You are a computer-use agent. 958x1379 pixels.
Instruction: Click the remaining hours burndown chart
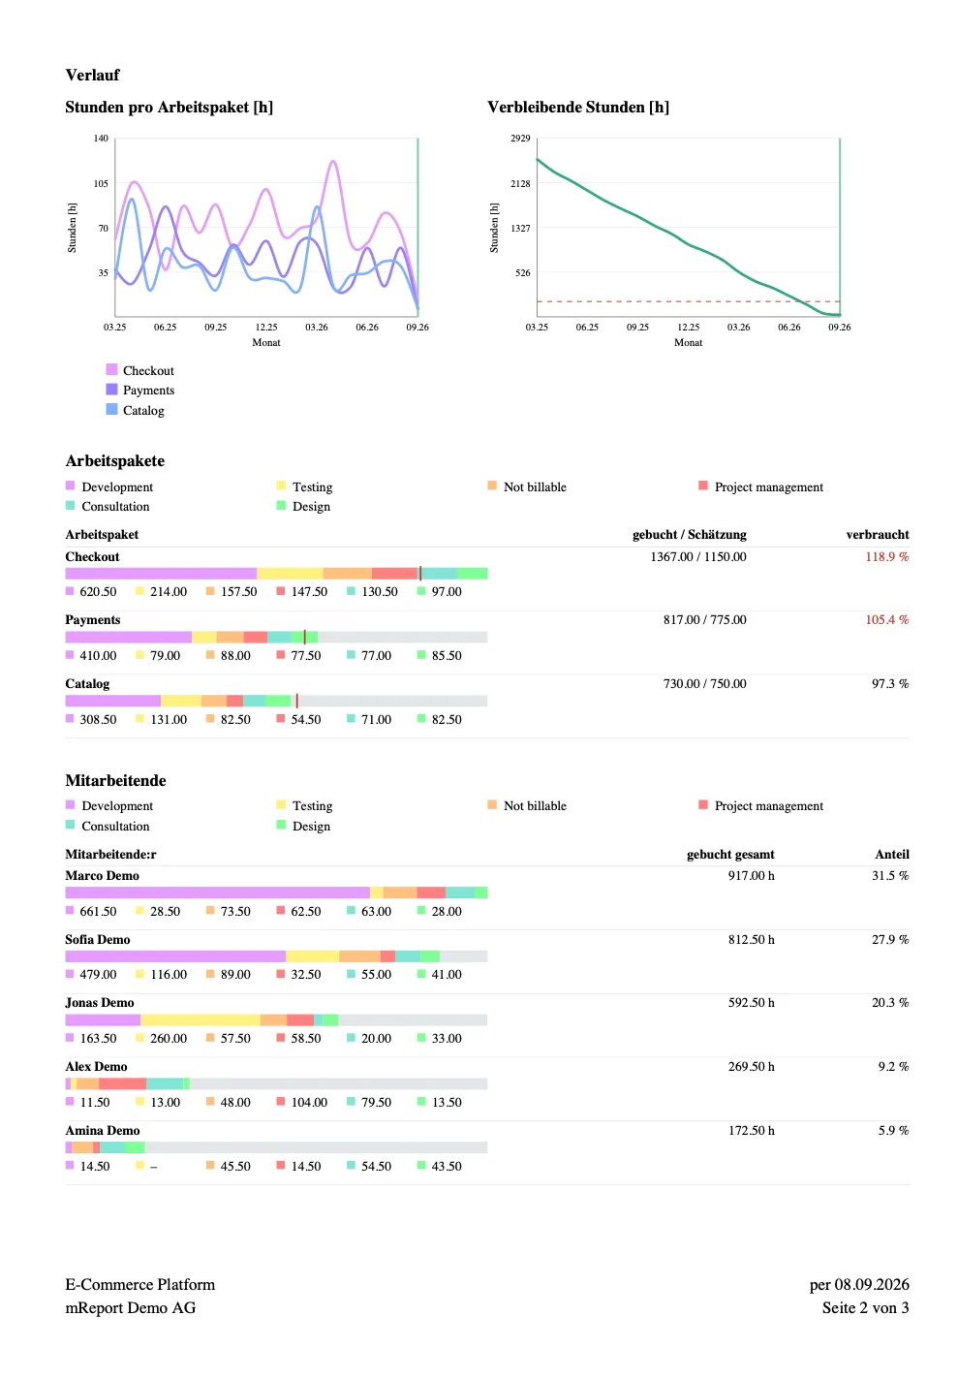(689, 227)
